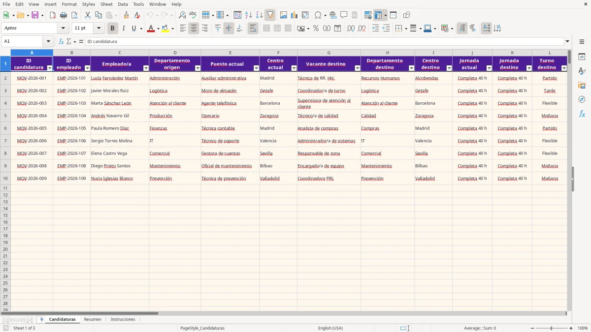This screenshot has width=591, height=332.
Task: Print the spreadsheet with the printer icon
Action: tap(64, 15)
